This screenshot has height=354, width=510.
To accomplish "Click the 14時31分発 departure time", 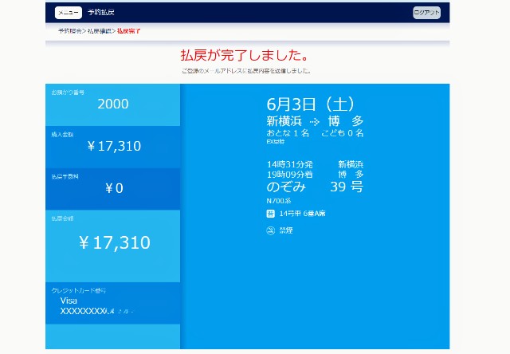I will pyautogui.click(x=289, y=164).
